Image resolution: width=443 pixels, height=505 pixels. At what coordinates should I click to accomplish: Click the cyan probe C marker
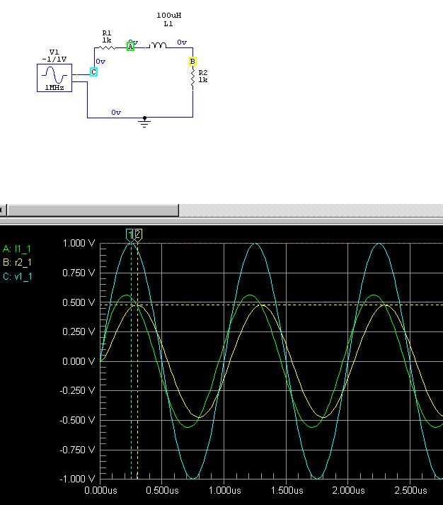(93, 72)
